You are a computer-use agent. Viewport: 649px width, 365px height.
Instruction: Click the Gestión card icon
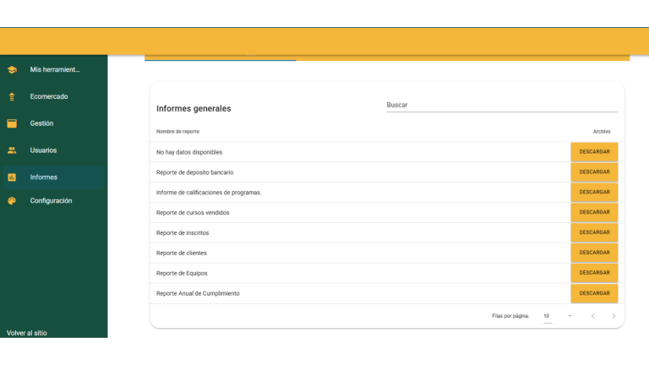point(12,123)
